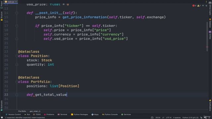Viewport: 212px width, 119px height.
Task: Open the Structure tool window
Action: [x=2, y=16]
